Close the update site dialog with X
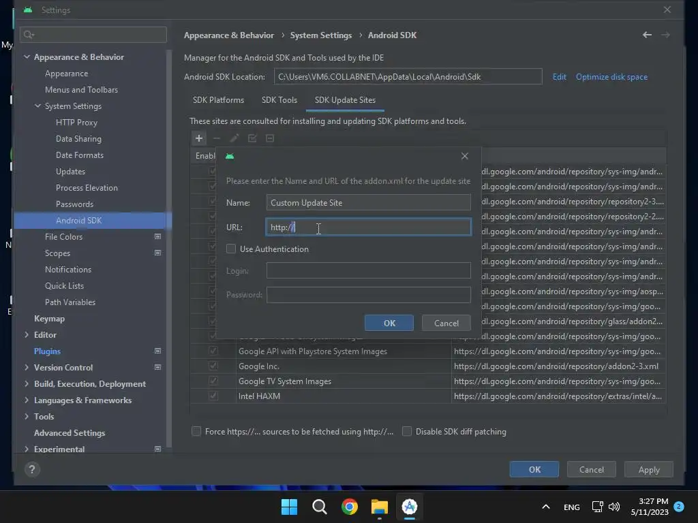This screenshot has width=698, height=523. coord(465,156)
